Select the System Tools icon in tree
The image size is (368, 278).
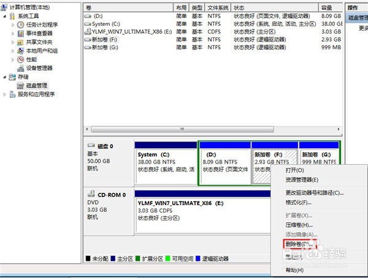point(12,16)
